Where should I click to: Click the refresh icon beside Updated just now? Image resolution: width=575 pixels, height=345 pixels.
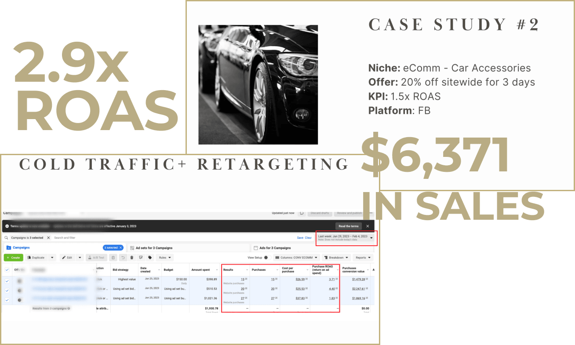tap(302, 213)
